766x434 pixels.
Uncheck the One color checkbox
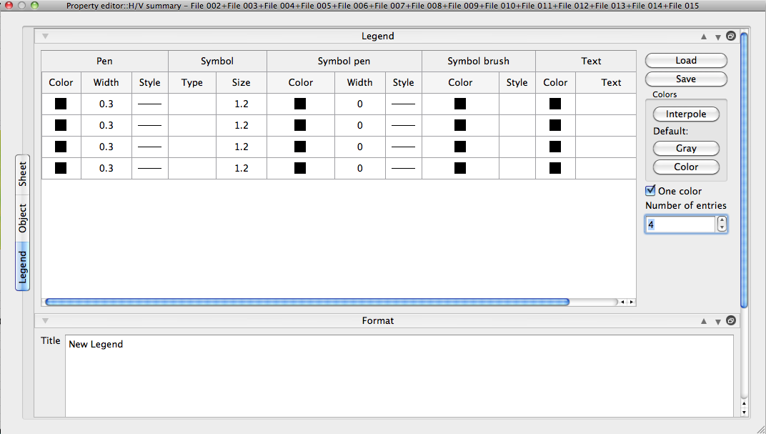click(650, 191)
